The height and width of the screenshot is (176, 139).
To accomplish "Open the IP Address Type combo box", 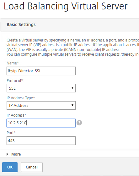I will [x=41, y=105].
